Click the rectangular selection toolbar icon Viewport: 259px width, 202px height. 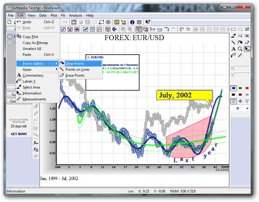[x=233, y=29]
